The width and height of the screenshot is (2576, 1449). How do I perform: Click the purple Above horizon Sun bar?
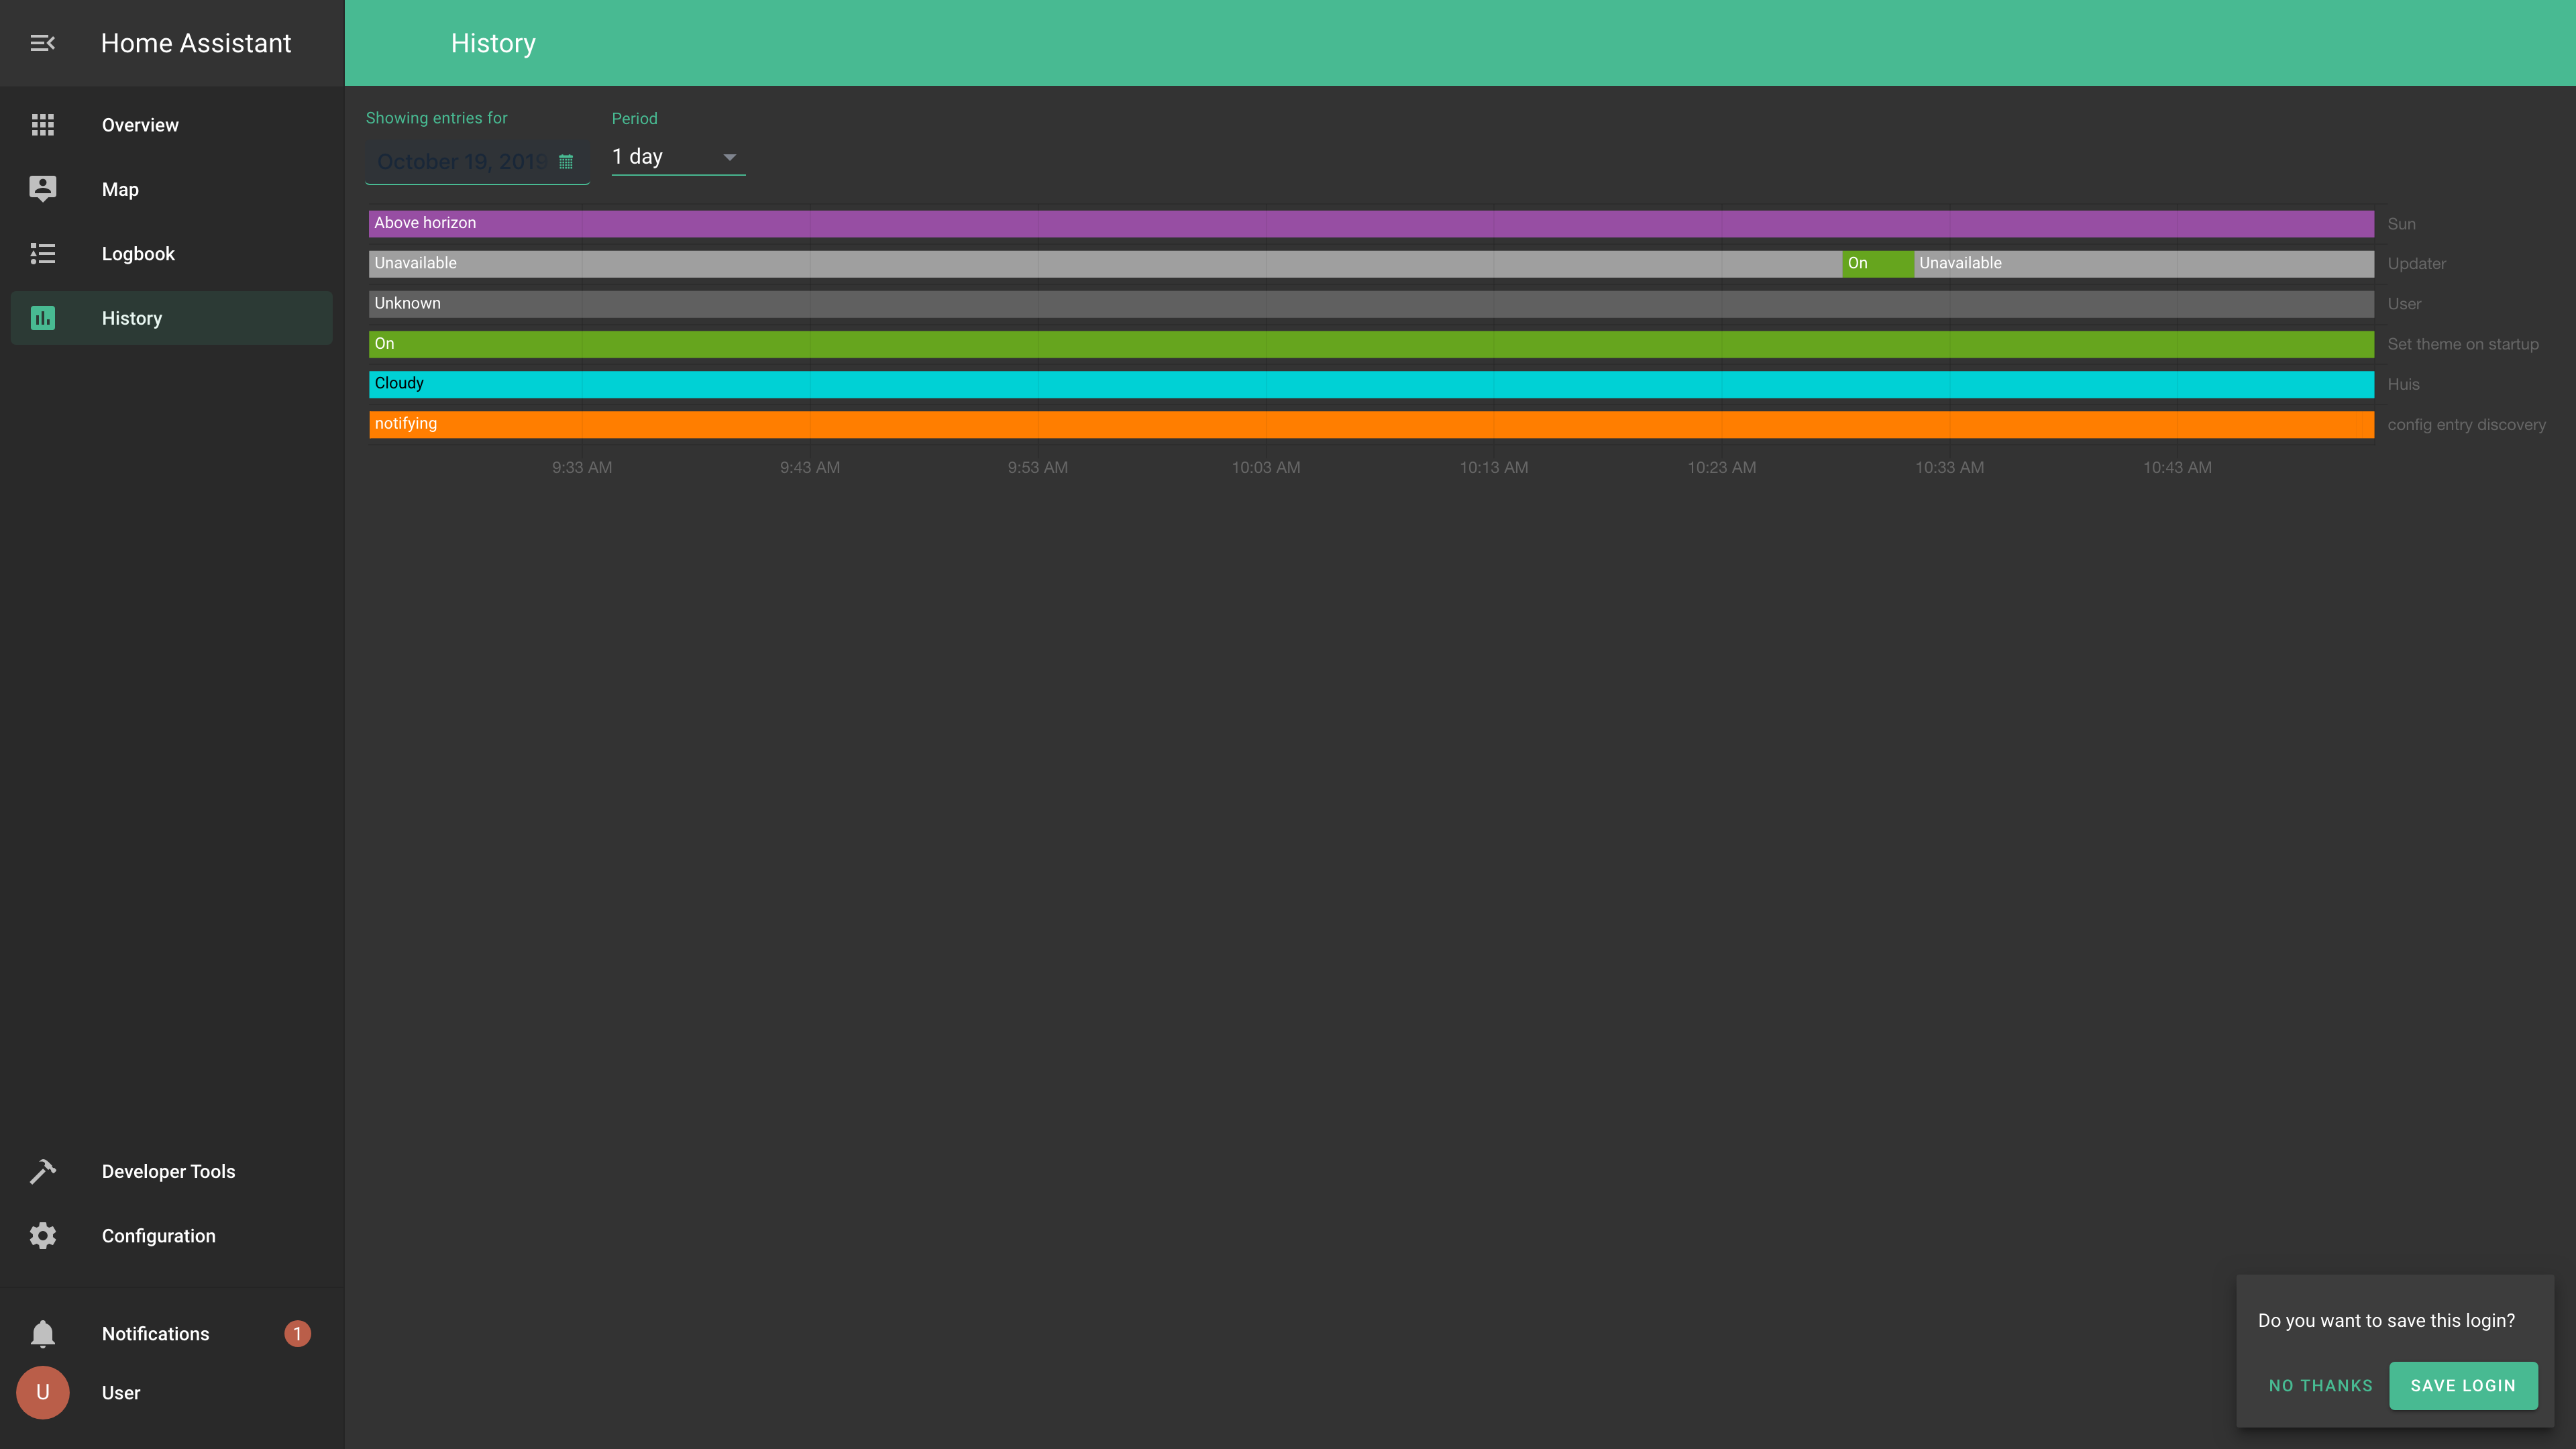pos(1370,223)
